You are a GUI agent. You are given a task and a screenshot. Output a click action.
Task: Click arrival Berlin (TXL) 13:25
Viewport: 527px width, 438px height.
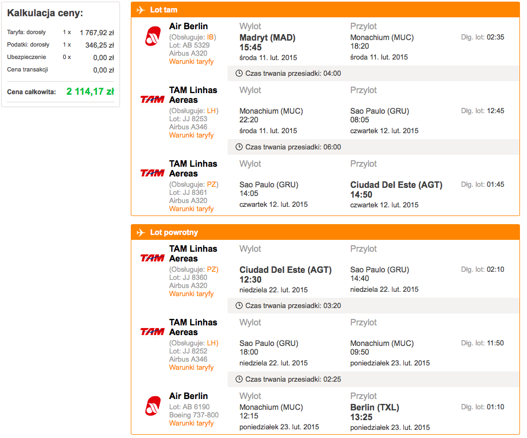pyautogui.click(x=375, y=412)
